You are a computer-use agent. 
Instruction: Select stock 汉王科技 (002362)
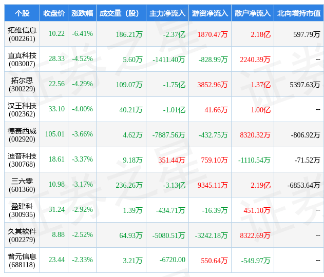coord(22,110)
